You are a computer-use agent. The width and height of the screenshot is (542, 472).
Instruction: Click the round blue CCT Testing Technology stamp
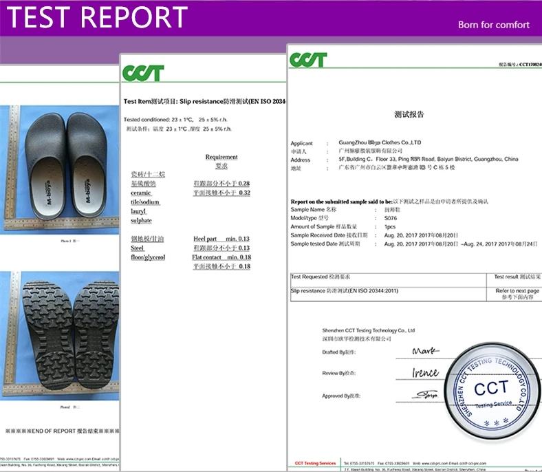point(492,391)
